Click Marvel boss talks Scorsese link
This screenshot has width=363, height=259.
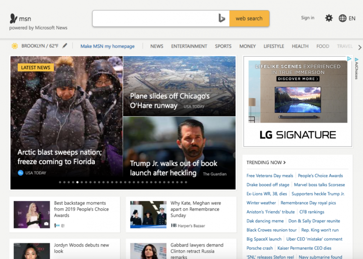click(319, 185)
